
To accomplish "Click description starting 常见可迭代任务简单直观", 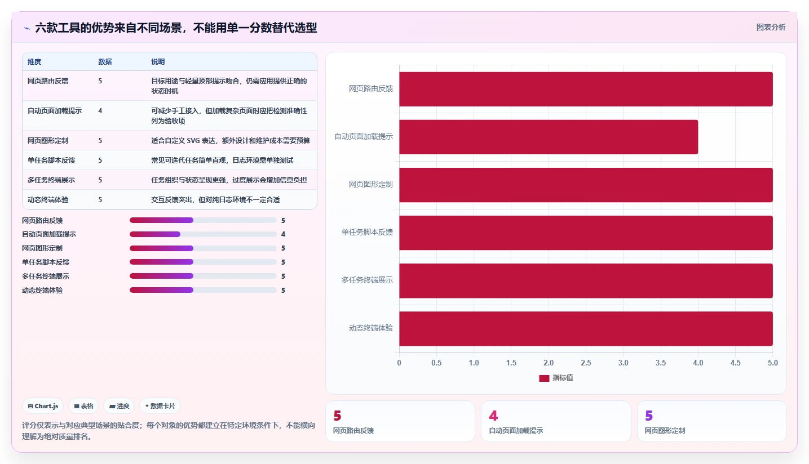I will tap(222, 160).
